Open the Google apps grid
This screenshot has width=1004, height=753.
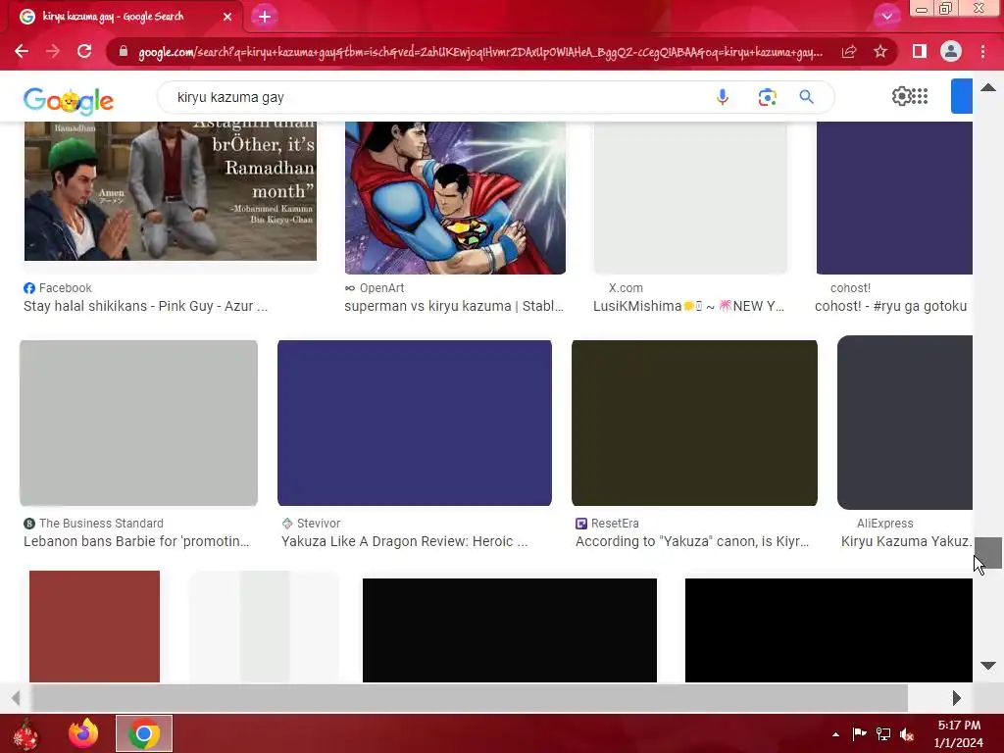(920, 96)
